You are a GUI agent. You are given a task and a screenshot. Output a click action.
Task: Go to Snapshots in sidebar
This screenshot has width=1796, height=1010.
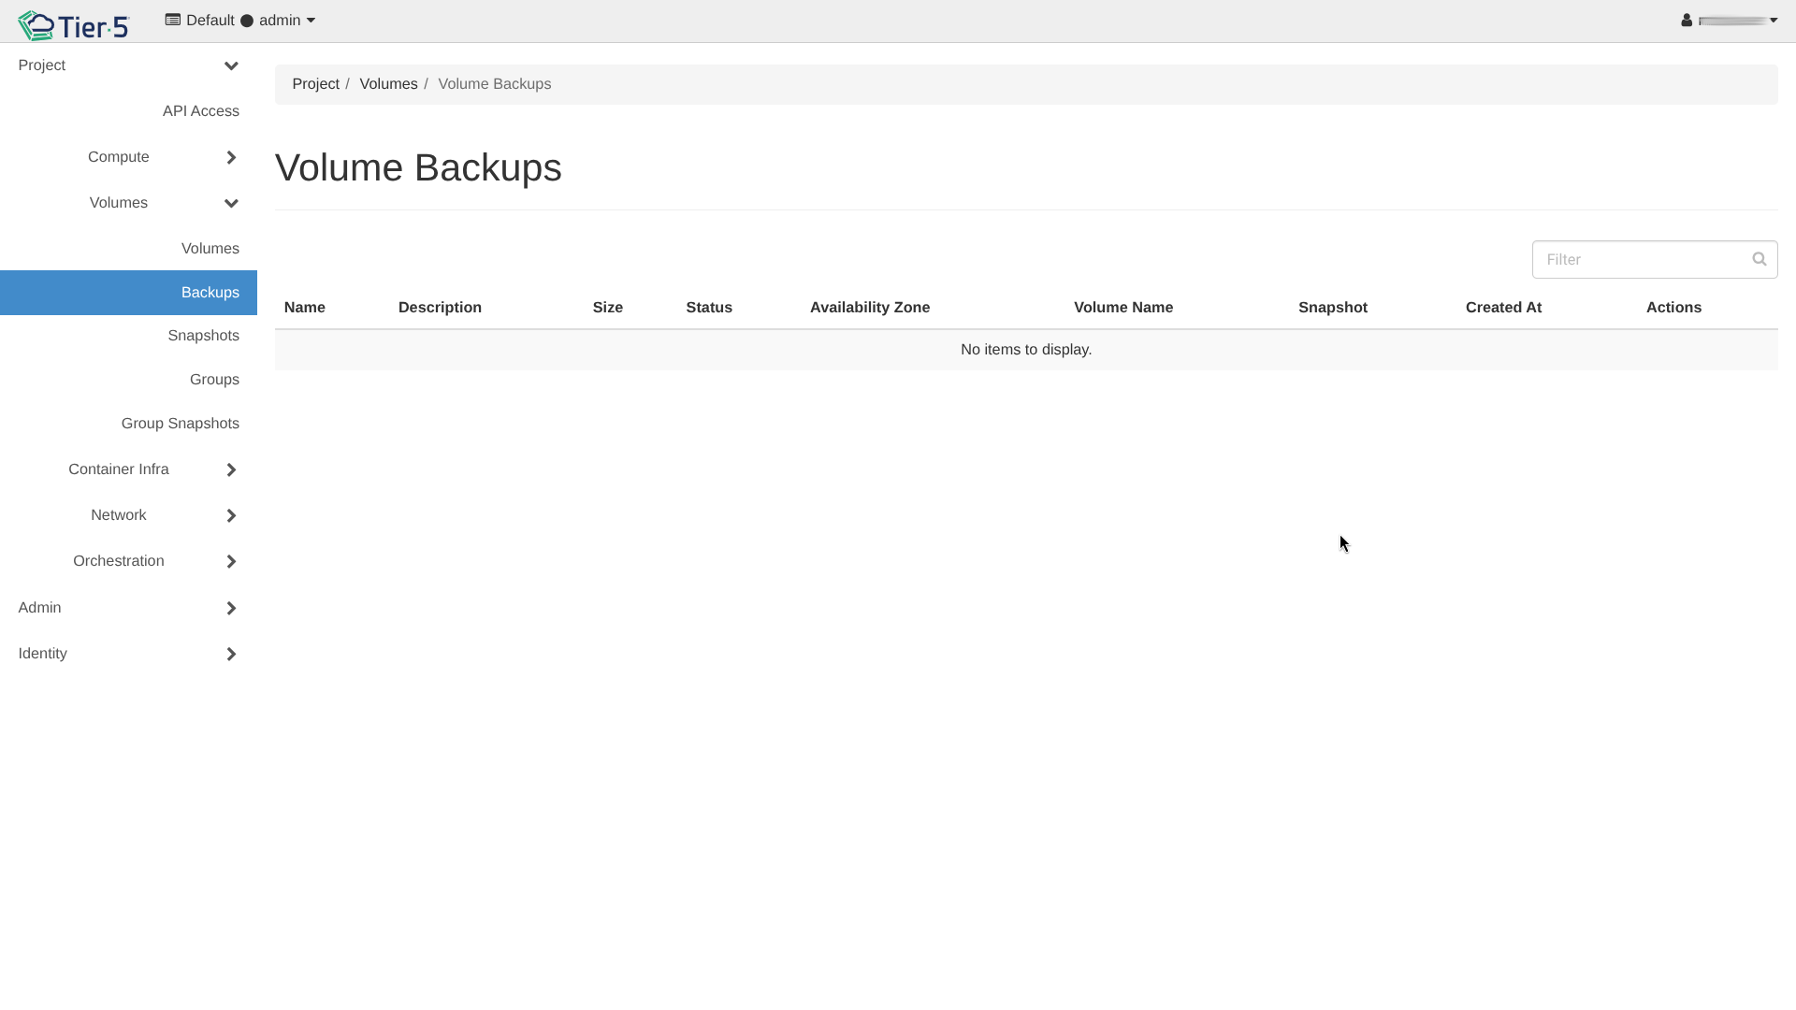click(x=203, y=336)
